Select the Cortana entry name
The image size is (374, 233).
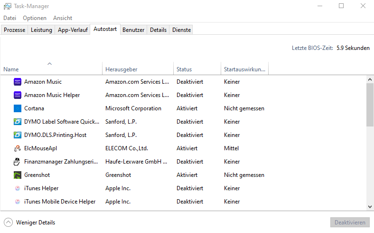click(x=34, y=108)
